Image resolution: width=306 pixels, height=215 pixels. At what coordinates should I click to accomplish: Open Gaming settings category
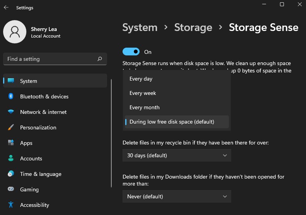55,189
